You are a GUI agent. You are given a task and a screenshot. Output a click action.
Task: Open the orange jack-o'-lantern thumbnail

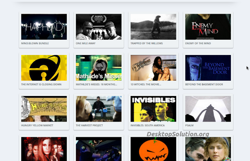point(153,149)
